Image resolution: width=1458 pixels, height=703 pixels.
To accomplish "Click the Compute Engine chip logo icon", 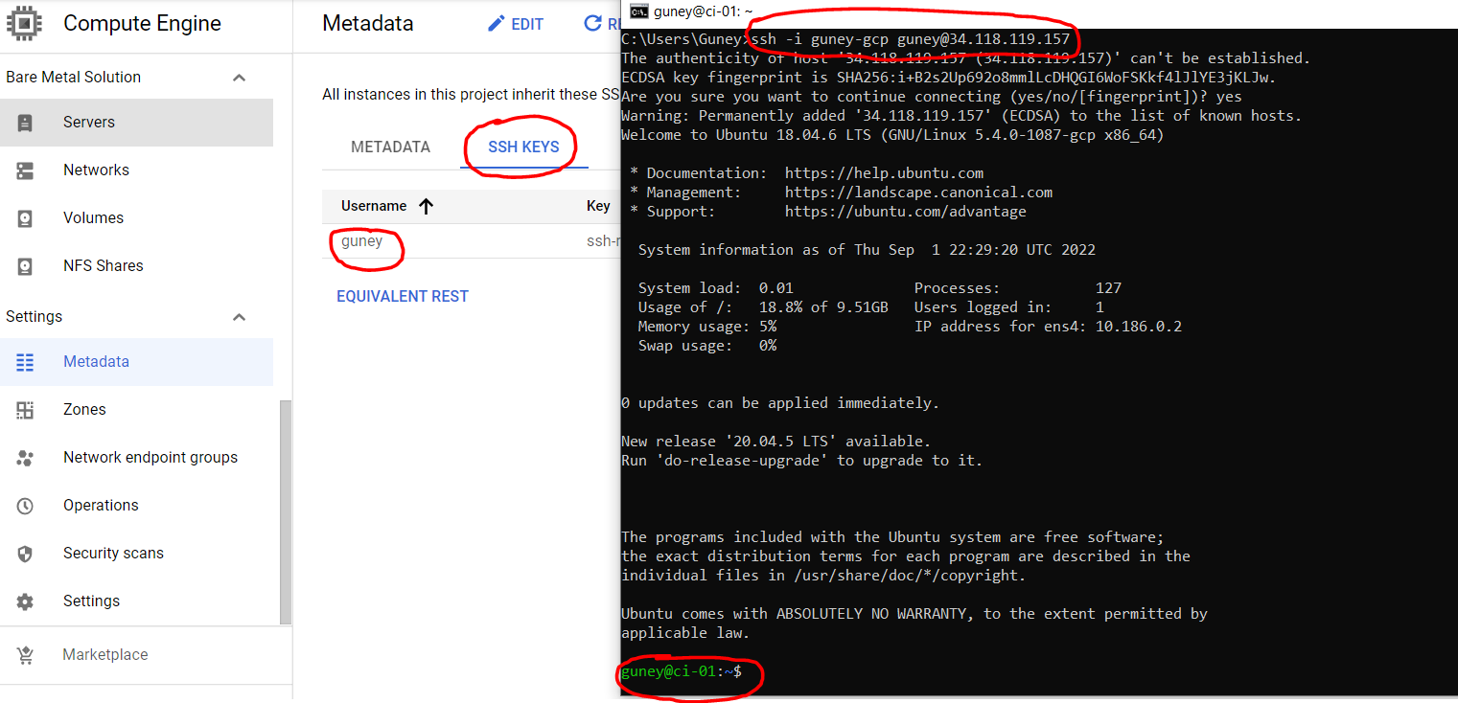I will tap(24, 21).
